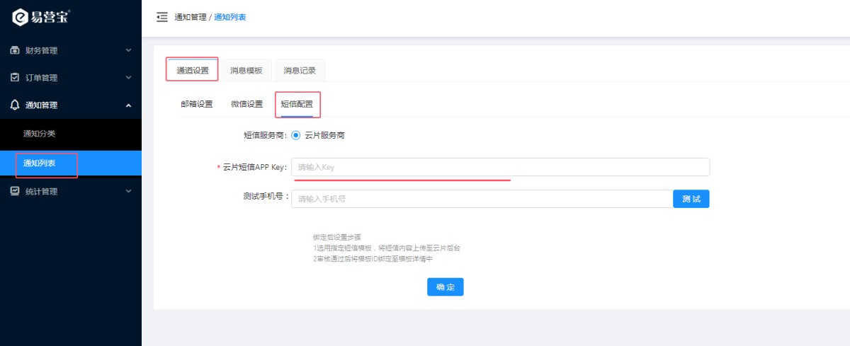
Task: Expand the 财务管理 menu chevron
Action: pos(128,51)
